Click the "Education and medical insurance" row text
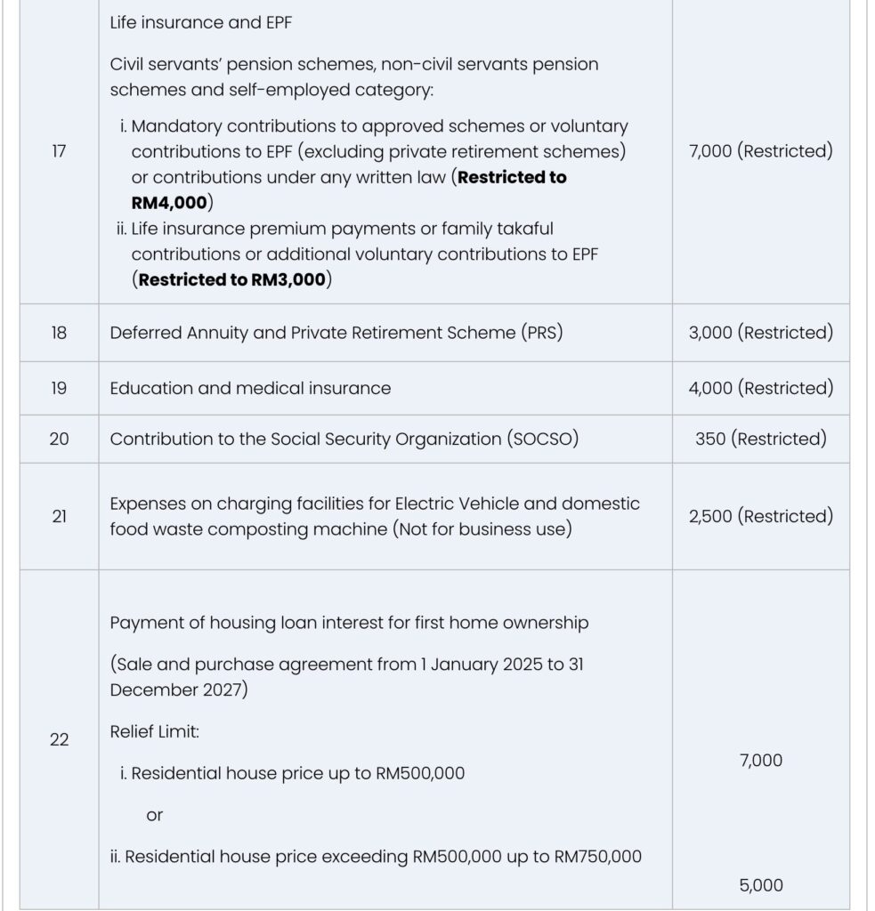The width and height of the screenshot is (875, 911). point(250,388)
